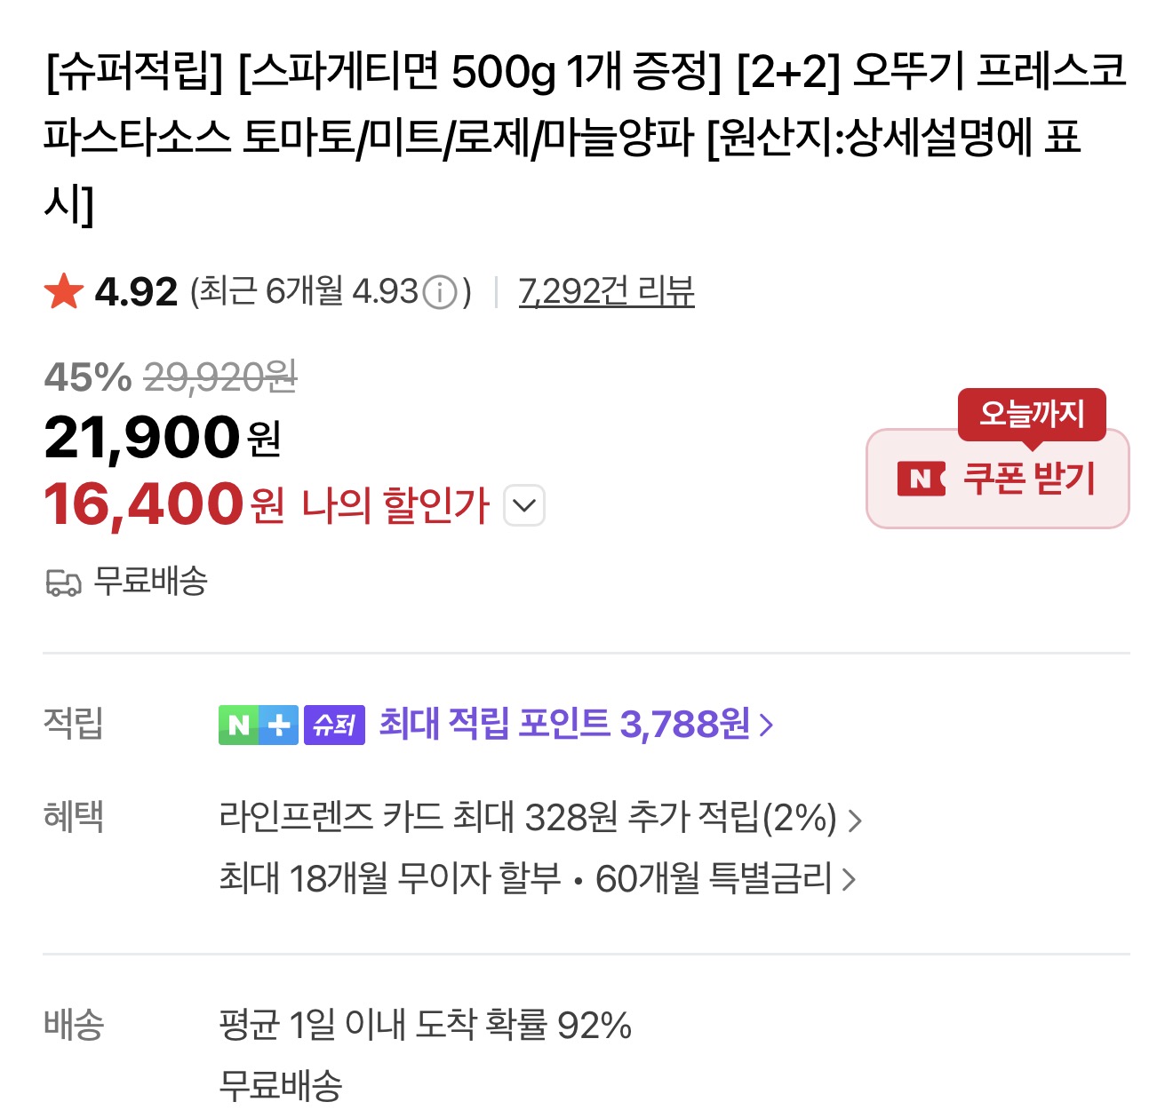Click 평균 1일 이내 도착 확률 92% text
This screenshot has height=1118, width=1173.
(425, 1025)
